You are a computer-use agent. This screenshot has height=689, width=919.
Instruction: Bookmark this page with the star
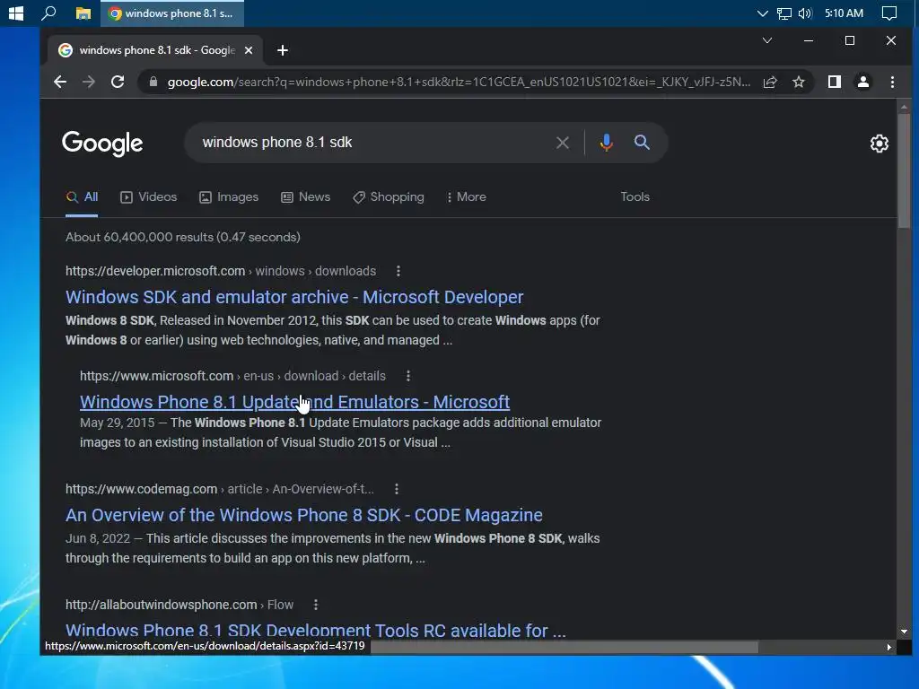(798, 82)
